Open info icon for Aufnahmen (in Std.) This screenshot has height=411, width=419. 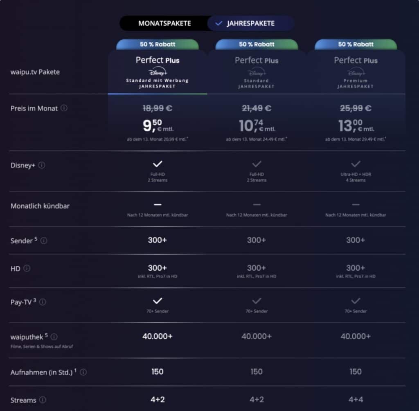click(x=83, y=372)
